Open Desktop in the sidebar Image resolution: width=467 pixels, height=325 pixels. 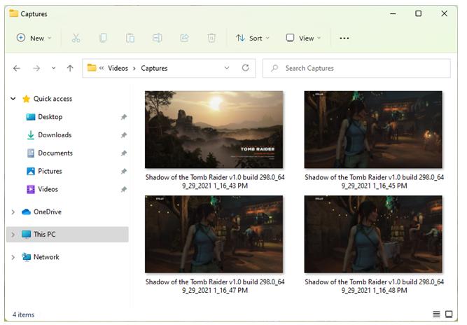(x=50, y=117)
